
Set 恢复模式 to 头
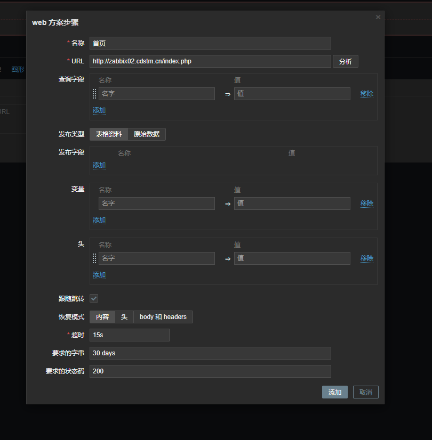tap(124, 317)
